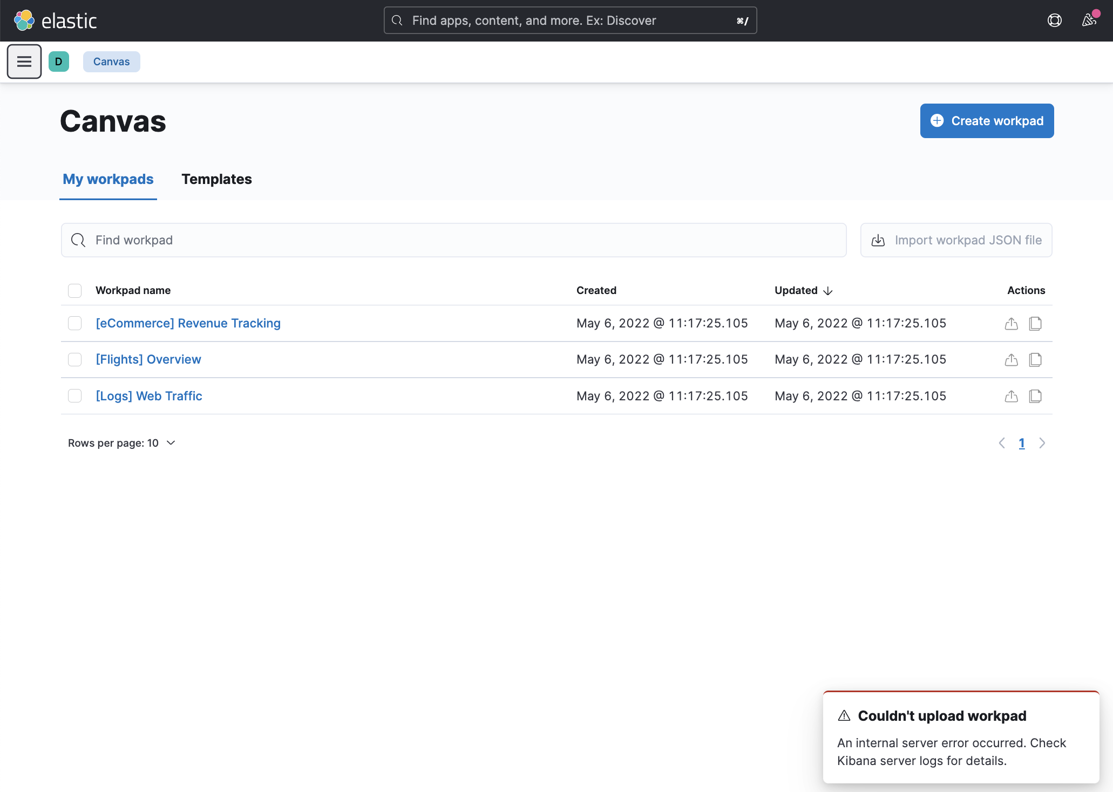The height and width of the screenshot is (792, 1113).
Task: Open the Logs Web Traffic workpad link
Action: [x=149, y=396]
